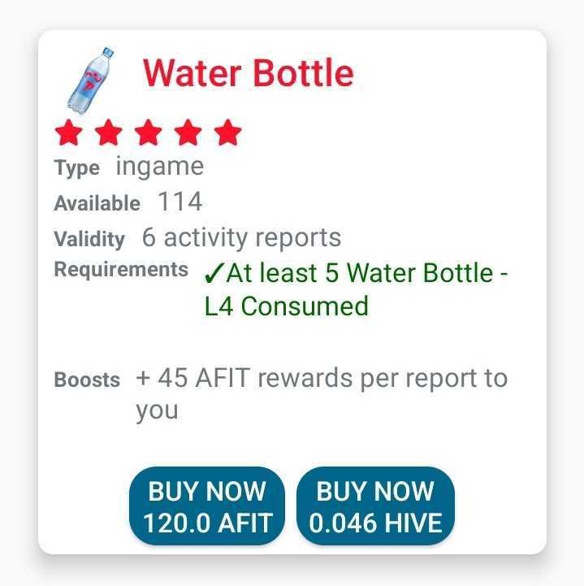Viewport: 584px width, 586px height.
Task: Open the red Water Bottle title
Action: 249,74
